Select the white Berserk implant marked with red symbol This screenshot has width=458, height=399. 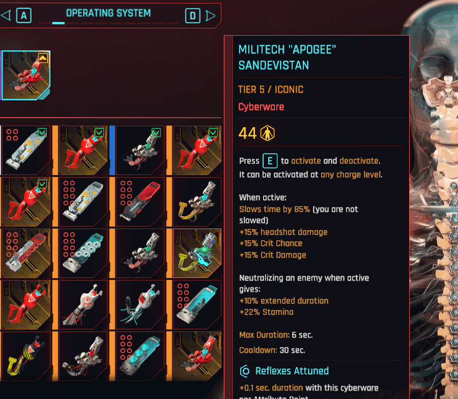coord(82,304)
